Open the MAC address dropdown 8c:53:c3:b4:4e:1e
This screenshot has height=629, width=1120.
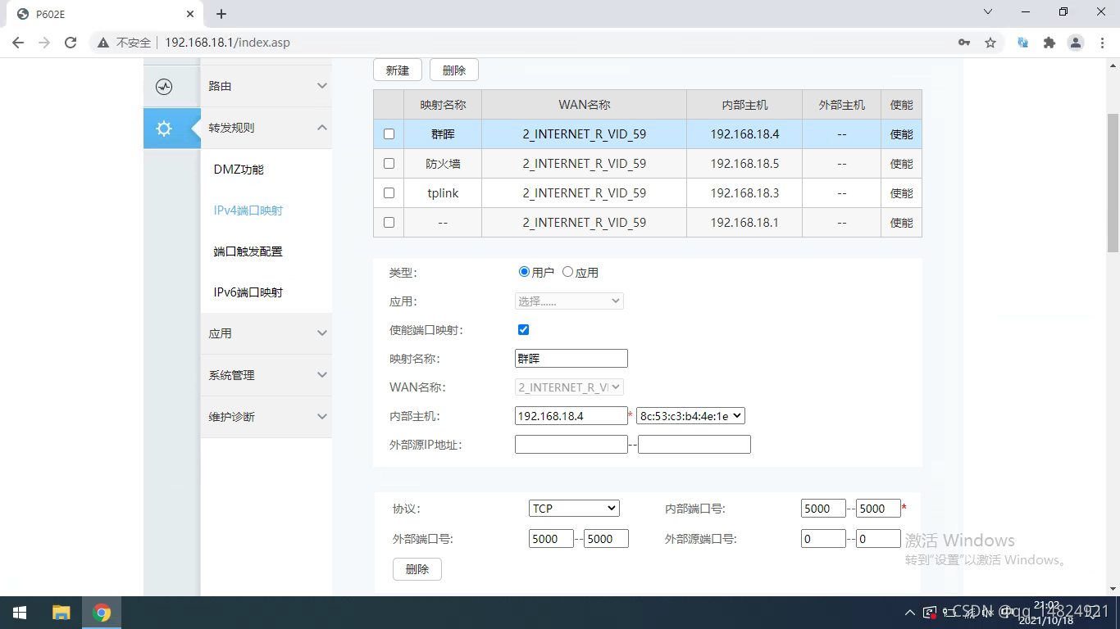pos(690,416)
